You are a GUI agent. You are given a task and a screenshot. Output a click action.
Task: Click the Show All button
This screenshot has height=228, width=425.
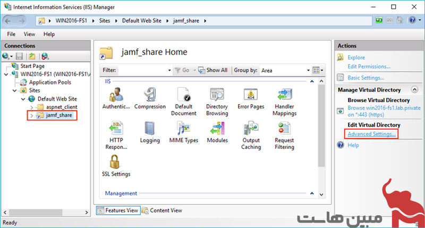(213, 70)
